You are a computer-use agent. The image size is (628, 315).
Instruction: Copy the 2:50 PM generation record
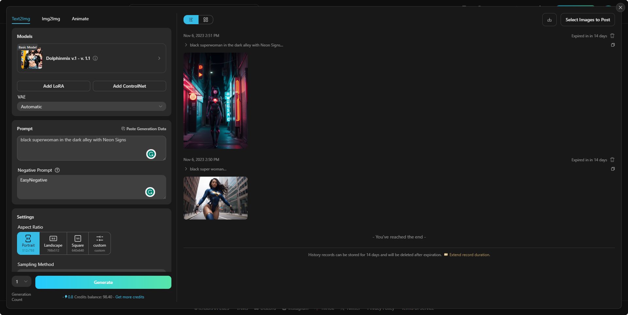613,169
